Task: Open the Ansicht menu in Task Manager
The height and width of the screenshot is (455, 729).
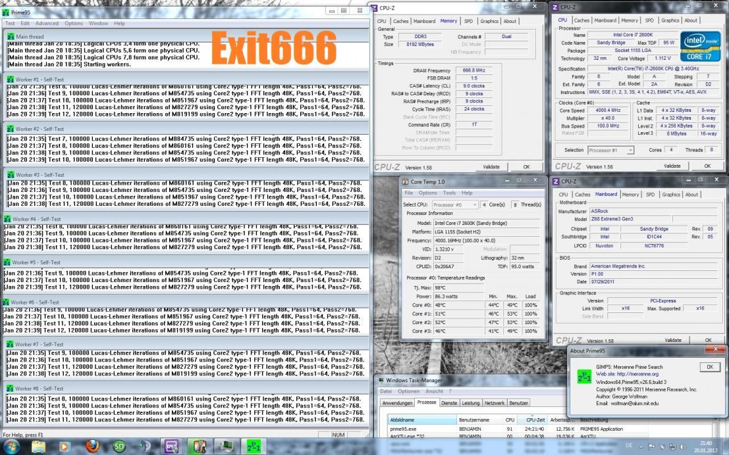Action: point(433,391)
